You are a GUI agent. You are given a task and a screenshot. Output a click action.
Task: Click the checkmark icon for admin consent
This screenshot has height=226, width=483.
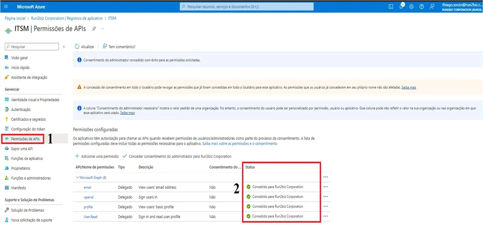point(125,156)
